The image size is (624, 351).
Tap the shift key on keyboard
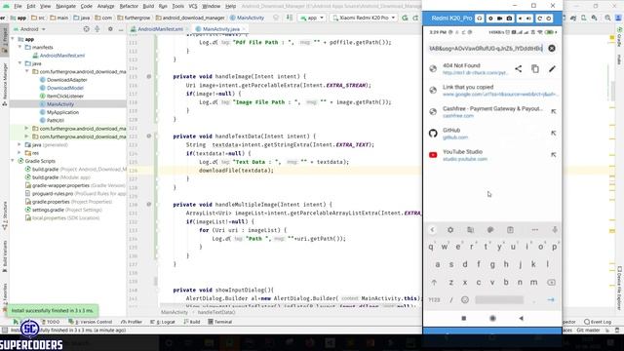434,282
